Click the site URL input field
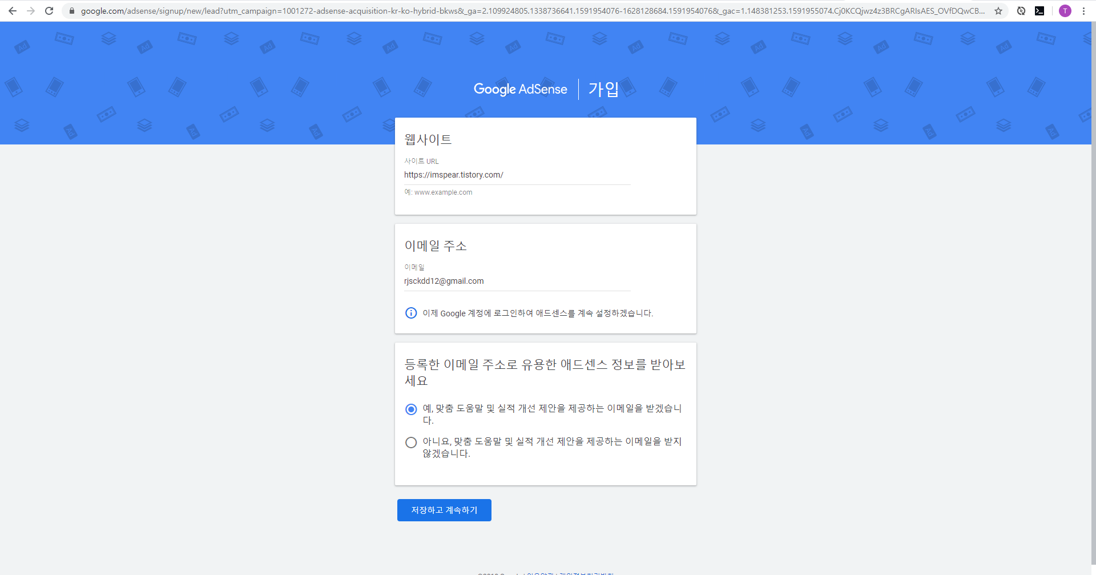This screenshot has height=575, width=1096. 517,175
